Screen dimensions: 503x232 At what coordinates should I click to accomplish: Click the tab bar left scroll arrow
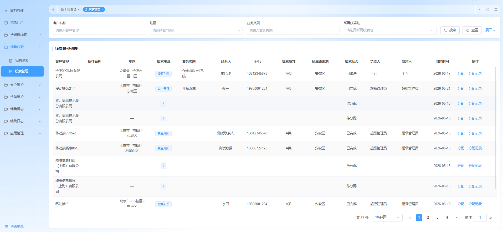point(53,9)
